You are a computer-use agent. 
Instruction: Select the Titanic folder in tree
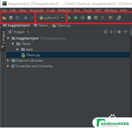[x=24, y=44]
